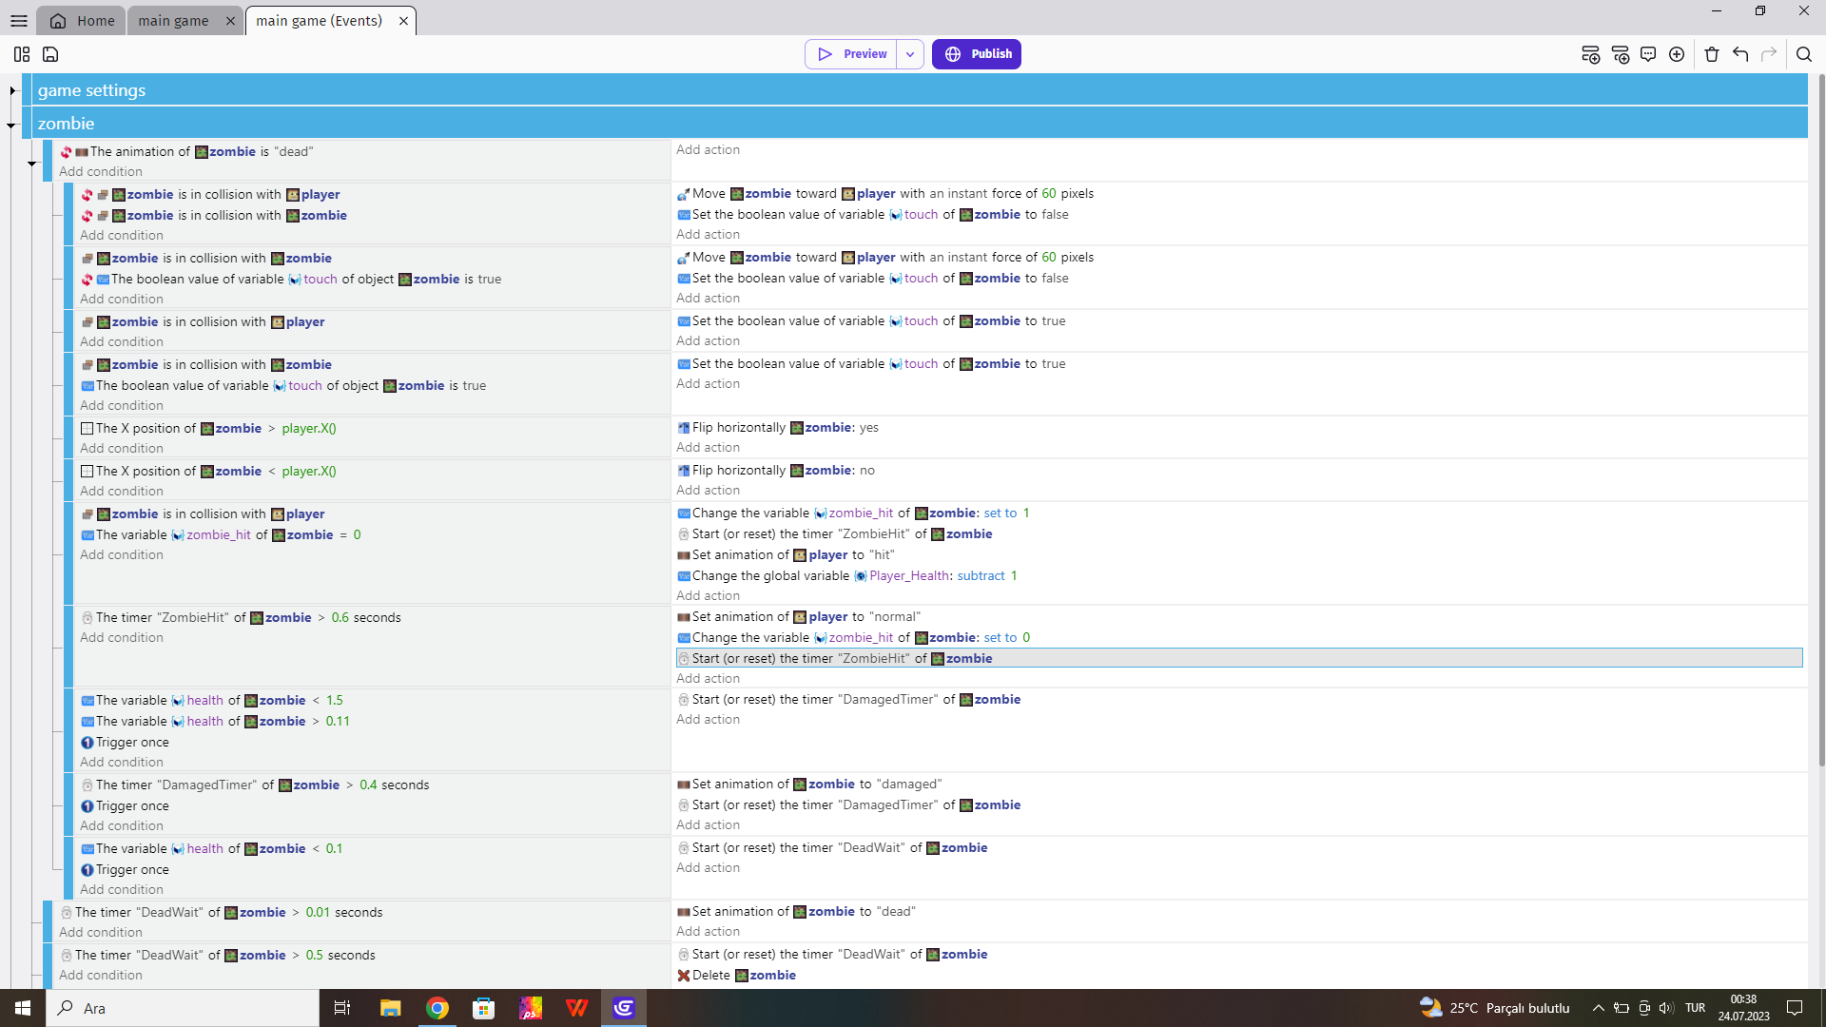Collapse the animation is dead event sub-events
This screenshot has width=1826, height=1027.
pos(31,164)
